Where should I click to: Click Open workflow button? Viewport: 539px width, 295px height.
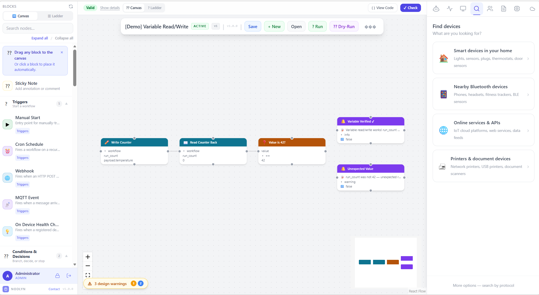point(296,27)
